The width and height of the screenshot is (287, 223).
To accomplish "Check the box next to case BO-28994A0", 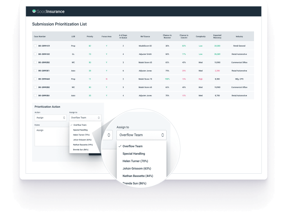I will [35, 79].
